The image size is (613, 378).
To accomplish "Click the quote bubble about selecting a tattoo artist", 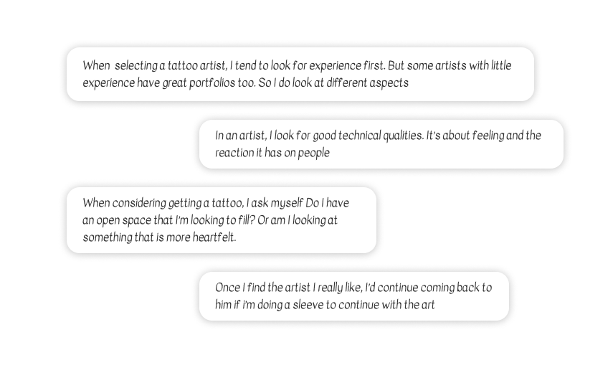I will 300,75.
